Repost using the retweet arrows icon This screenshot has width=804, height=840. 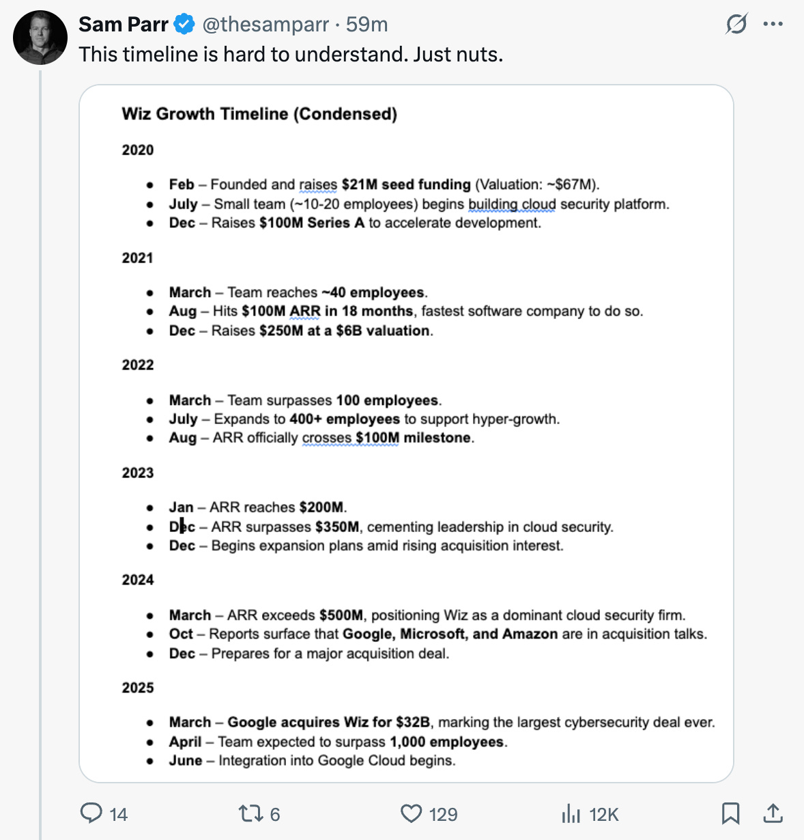click(x=249, y=813)
